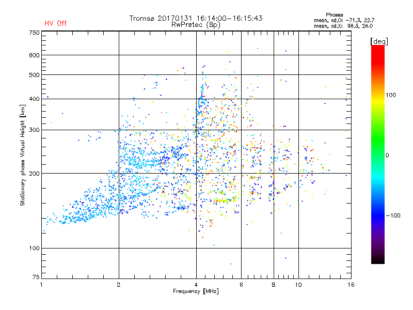Viewport: 413px width, 310px height.
Task: Click the colorbar "-100" degree label
Action: point(393,215)
